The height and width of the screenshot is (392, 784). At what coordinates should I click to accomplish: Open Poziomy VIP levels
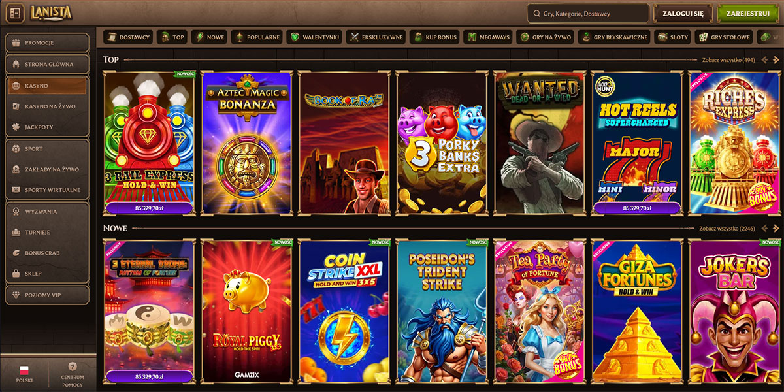[47, 295]
